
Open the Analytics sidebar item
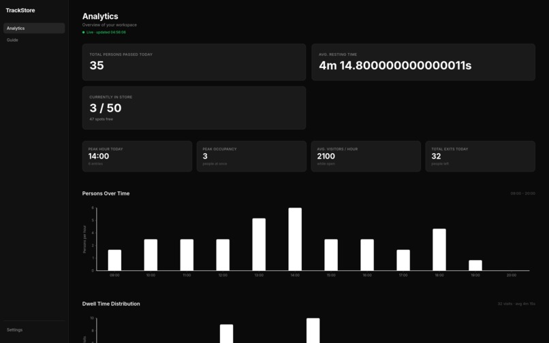34,29
